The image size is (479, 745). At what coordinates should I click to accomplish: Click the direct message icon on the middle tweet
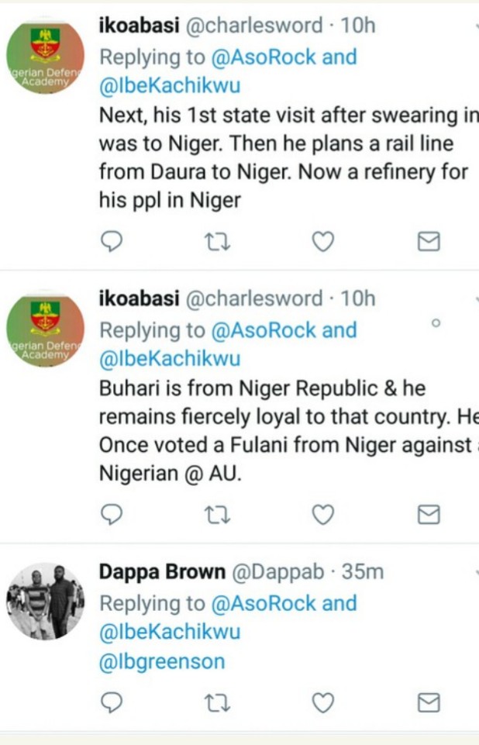tap(427, 513)
